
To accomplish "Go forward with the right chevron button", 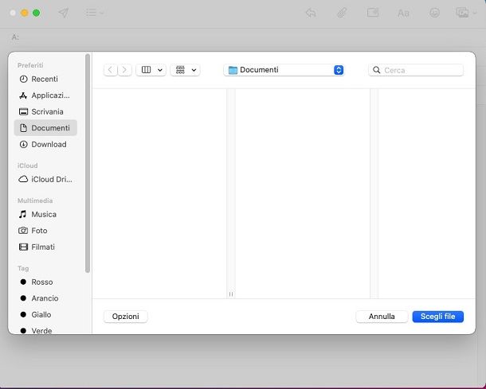I will point(124,70).
